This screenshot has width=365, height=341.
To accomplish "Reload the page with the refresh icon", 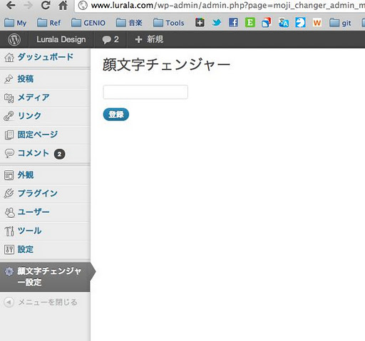I will [x=46, y=5].
